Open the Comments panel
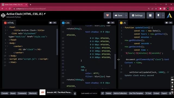Screen dimensions: 174x98 pyautogui.click(x=22, y=93)
